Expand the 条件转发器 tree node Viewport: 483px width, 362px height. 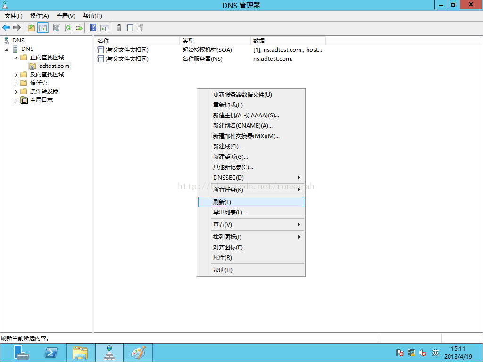point(16,92)
